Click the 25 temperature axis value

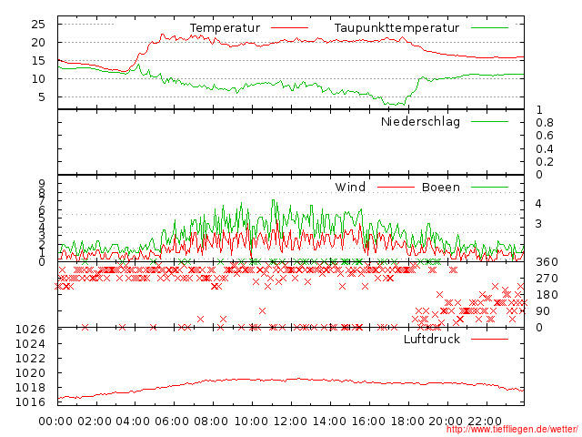click(x=38, y=25)
